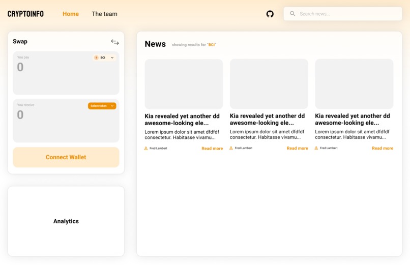Click the Analytics panel

[66, 221]
